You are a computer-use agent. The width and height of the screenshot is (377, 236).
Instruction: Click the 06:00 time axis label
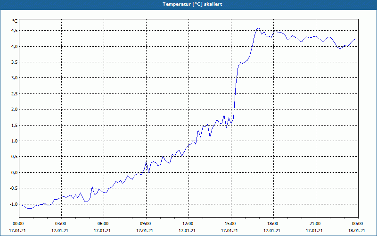point(104,224)
